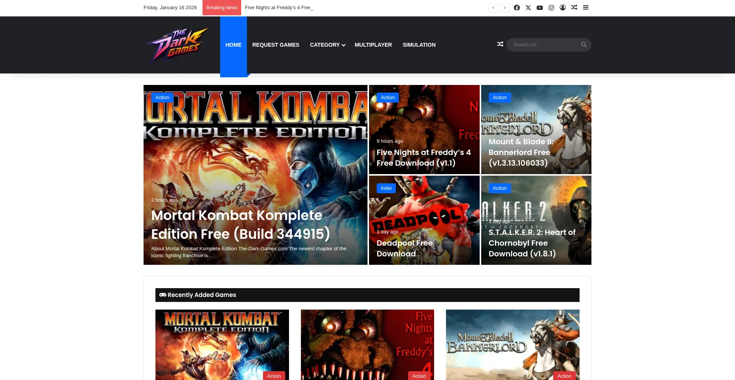
Task: Click red Action badge on Bannerlord recent card
Action: [x=564, y=376]
